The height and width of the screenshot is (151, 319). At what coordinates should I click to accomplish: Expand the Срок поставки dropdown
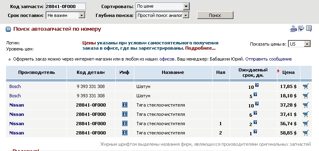click(65, 15)
